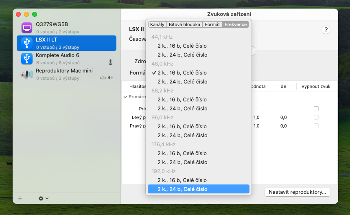The image size is (350, 215).
Task: Choose 16 b format under 96,0 kHz
Action: click(199, 126)
